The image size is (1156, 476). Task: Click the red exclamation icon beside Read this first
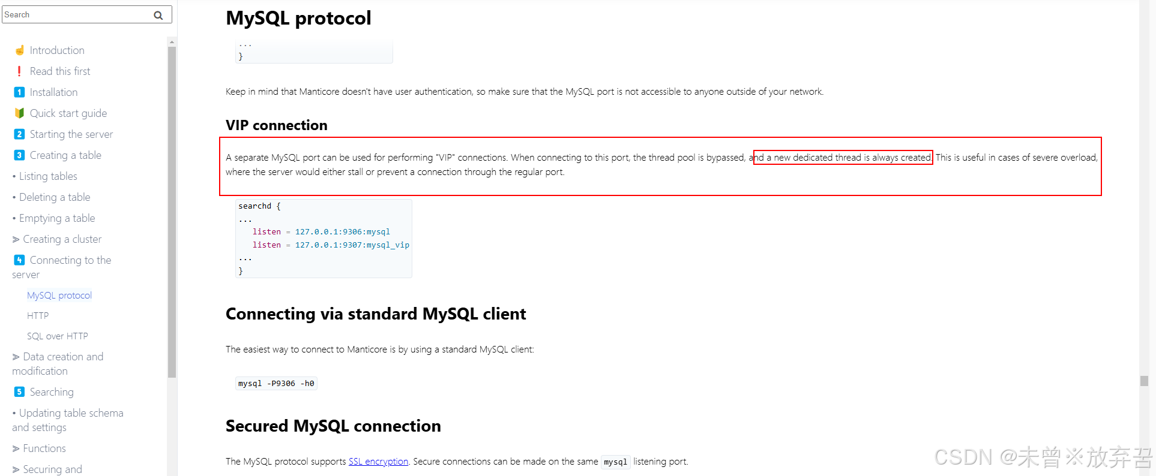(x=19, y=71)
